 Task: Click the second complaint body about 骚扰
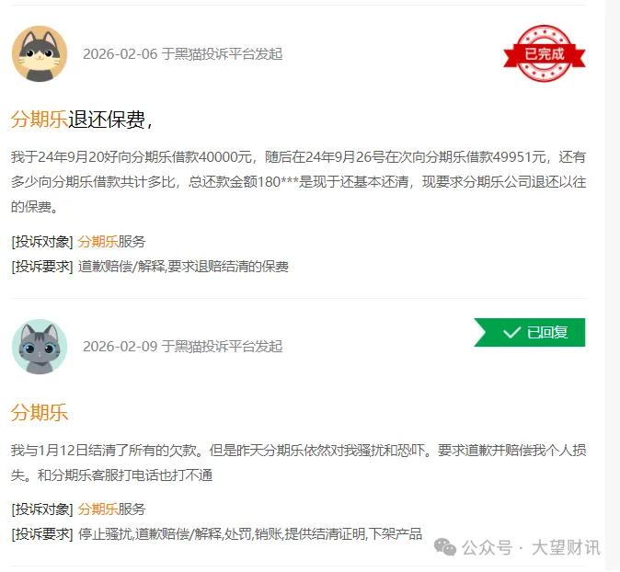point(299,463)
